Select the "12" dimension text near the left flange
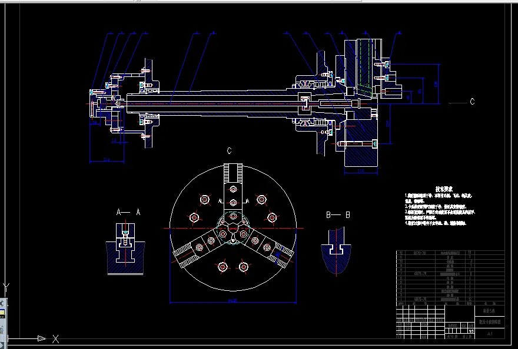Image resolution: width=518 pixels, height=349 pixels. point(114,140)
